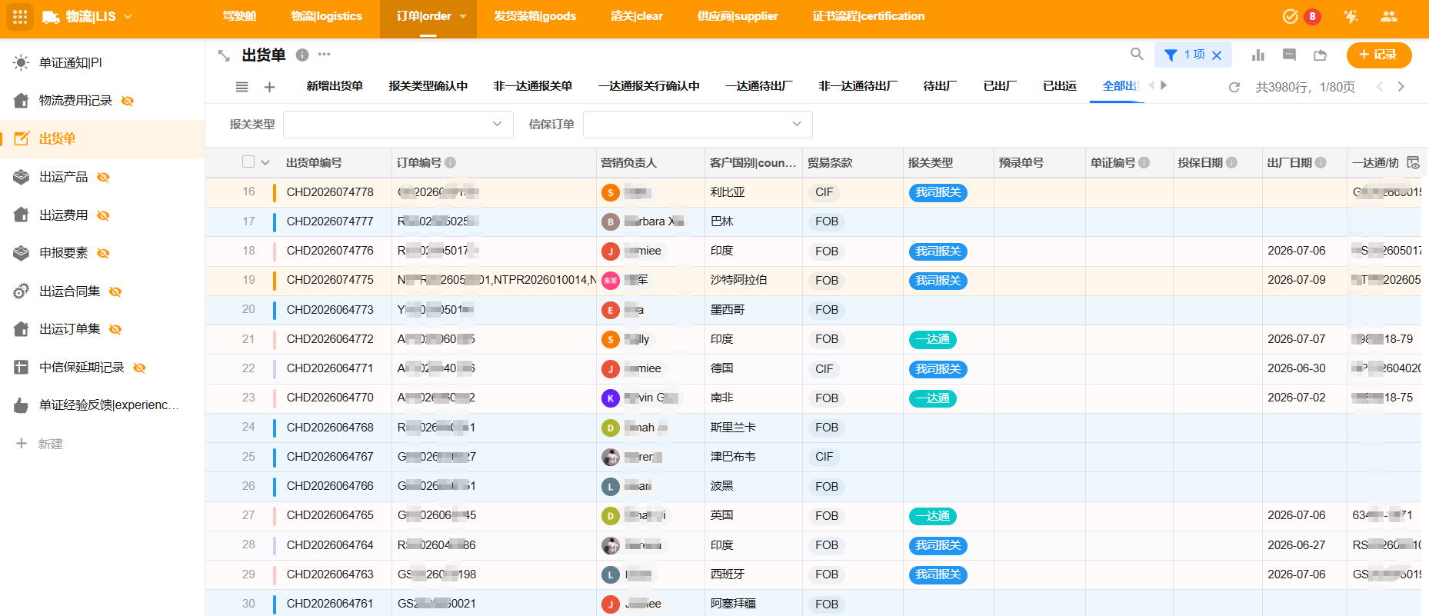Click 我司报关 tag in CHD2026074776 row
Screen dimensions: 1429x616
pyautogui.click(x=938, y=251)
